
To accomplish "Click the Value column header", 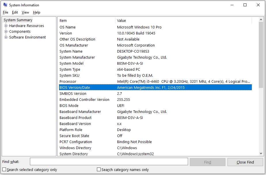I will coord(183,20).
